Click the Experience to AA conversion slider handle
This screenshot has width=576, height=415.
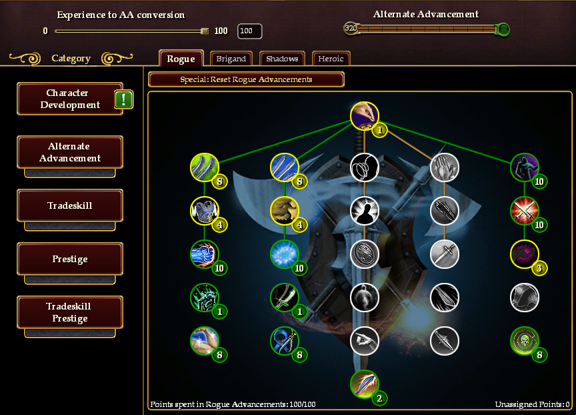pos(205,31)
